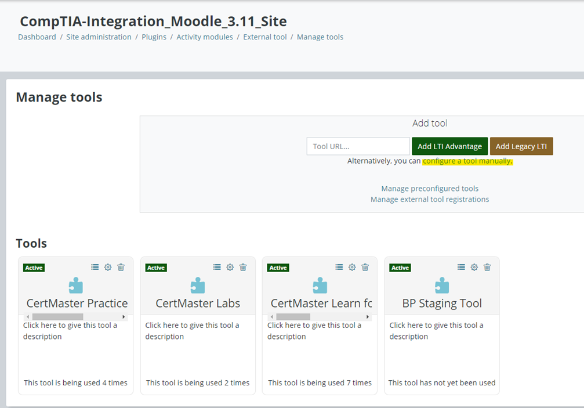Edit the CertMaster Labs tool name
Viewport: 584px width, 408px height.
click(x=198, y=304)
